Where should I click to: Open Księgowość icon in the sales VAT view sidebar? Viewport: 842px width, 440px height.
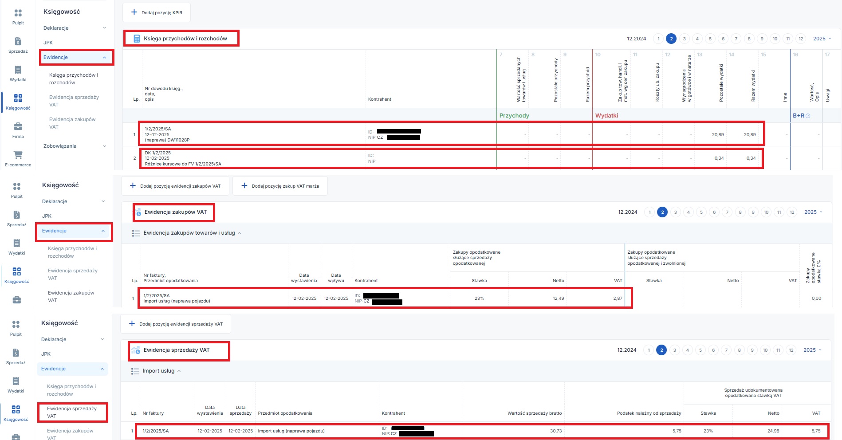click(x=16, y=409)
